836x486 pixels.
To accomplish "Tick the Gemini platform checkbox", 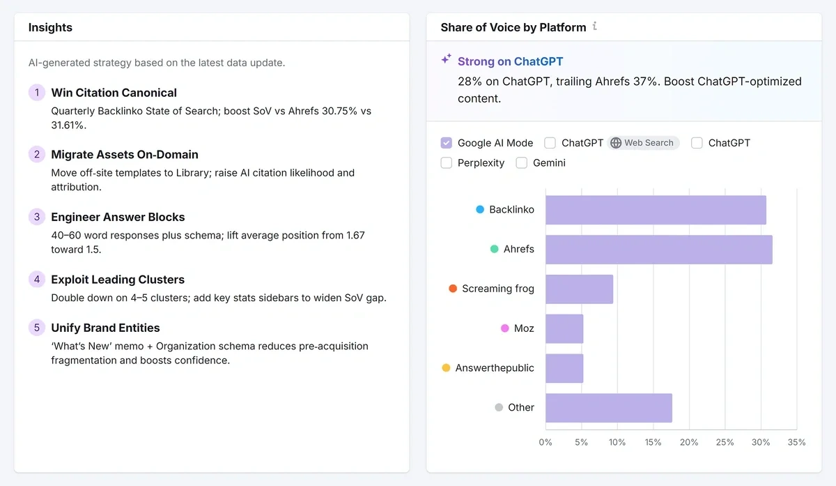I will click(521, 163).
